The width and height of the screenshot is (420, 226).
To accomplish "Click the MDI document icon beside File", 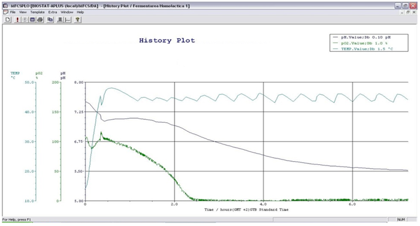I will click(5, 12).
